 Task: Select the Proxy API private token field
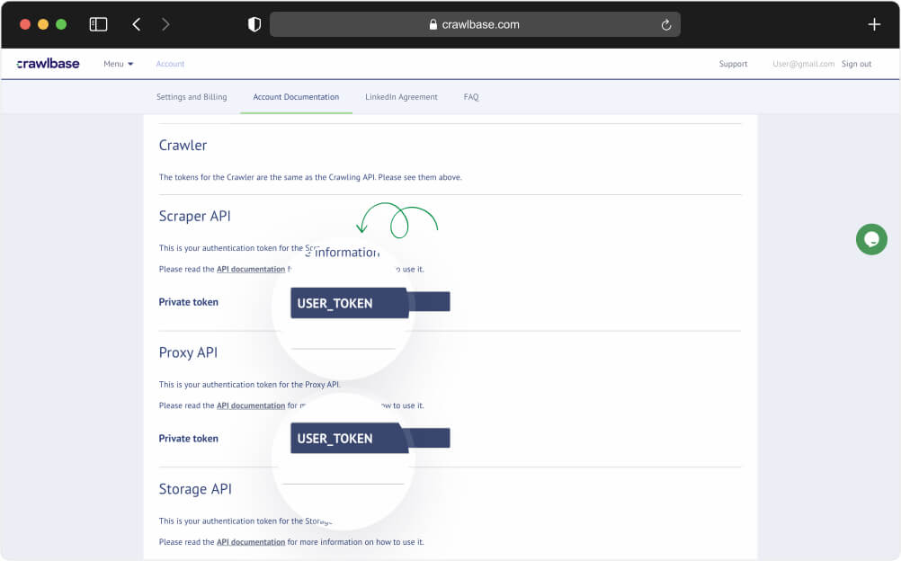[x=369, y=438]
